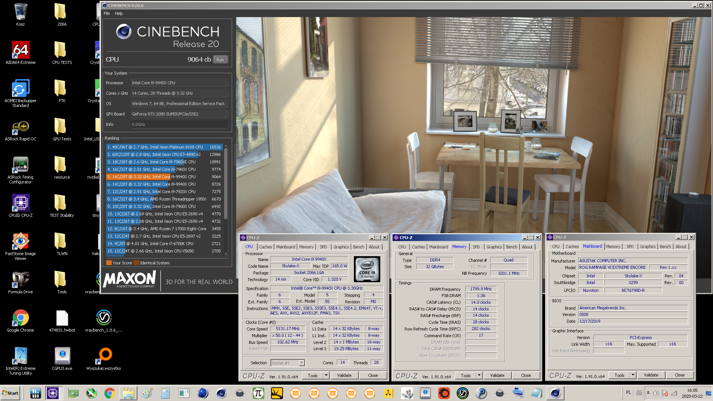The height and width of the screenshot is (401, 713).
Task: Expand Tools dropdown arrow in first CPU-Z window
Action: (x=326, y=375)
